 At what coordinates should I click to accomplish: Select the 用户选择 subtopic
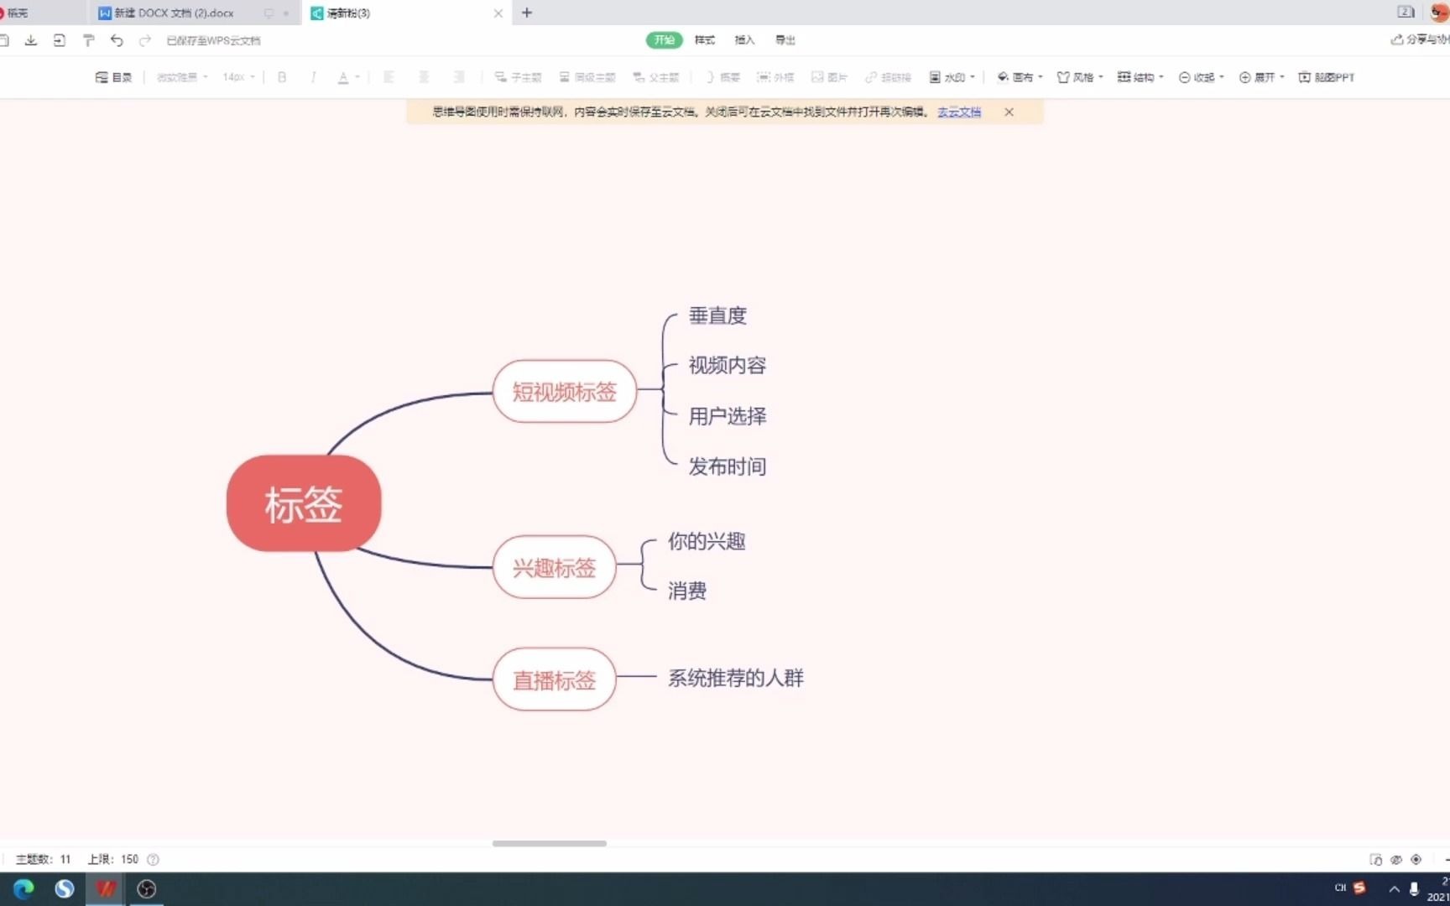(x=728, y=416)
